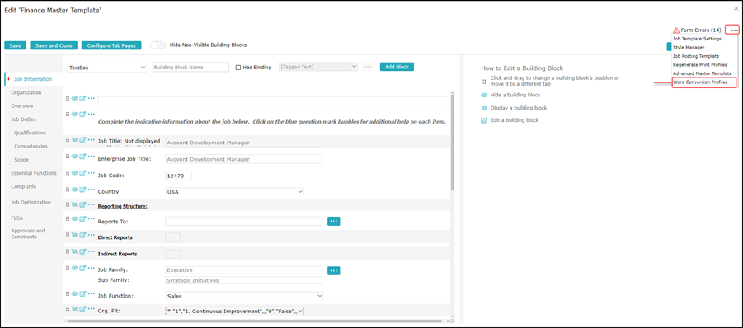Click the Job Code field showing 12470
743x328 pixels.
click(179, 176)
